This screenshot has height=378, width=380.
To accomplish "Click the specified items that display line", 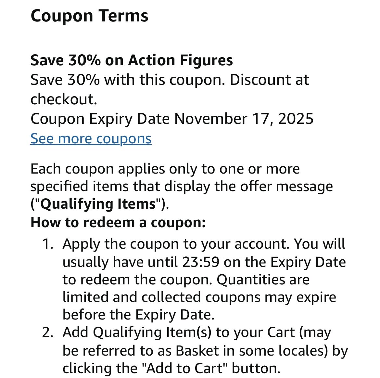I will (181, 187).
